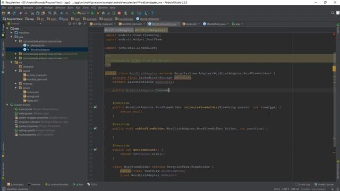Click the Open file toolbar icon
Viewport: 340px width, 191px height.
click(x=4, y=13)
